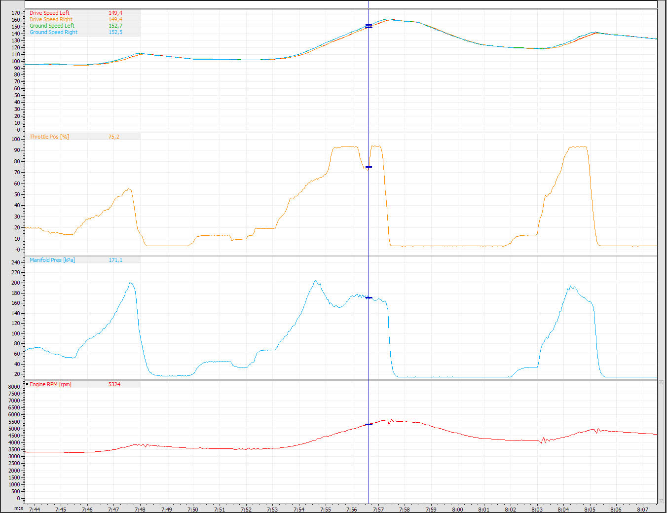The height and width of the screenshot is (513, 667).
Task: Click the 8:00 time axis label
Action: (x=457, y=510)
